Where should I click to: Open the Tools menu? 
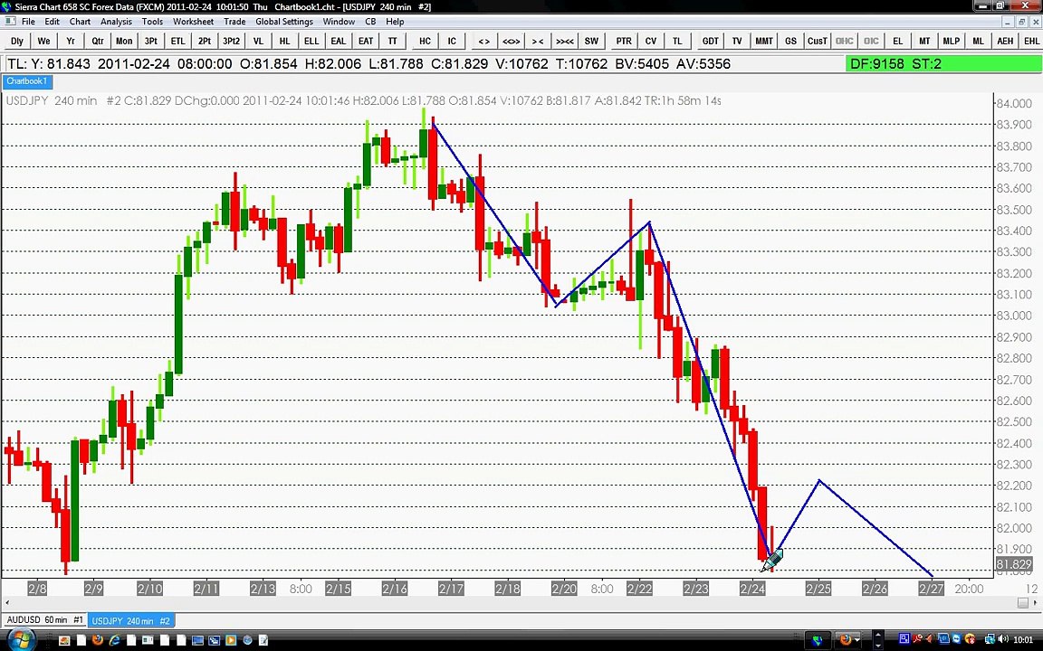point(152,22)
